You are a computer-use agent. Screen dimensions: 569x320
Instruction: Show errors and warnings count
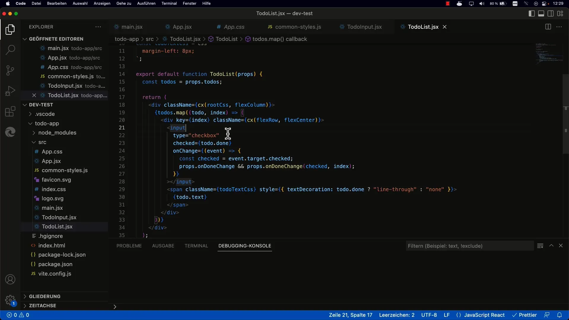[18, 315]
